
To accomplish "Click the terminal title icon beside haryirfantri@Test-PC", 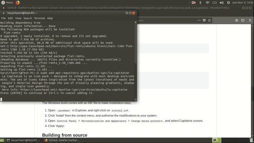I will tap(4, 13).
